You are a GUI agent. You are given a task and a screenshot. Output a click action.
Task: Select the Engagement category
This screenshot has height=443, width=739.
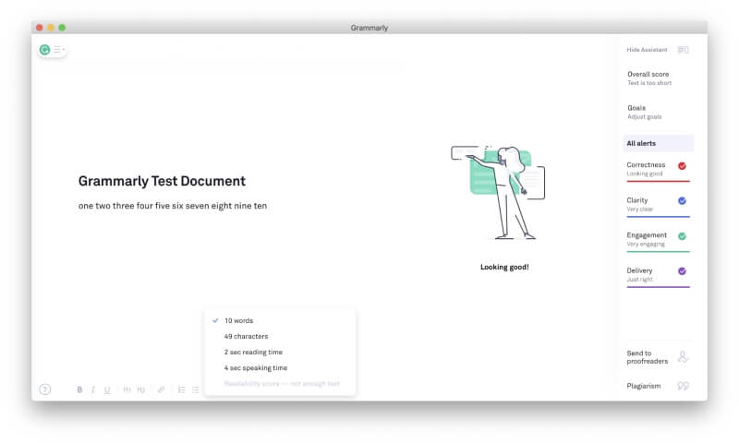[659, 240]
